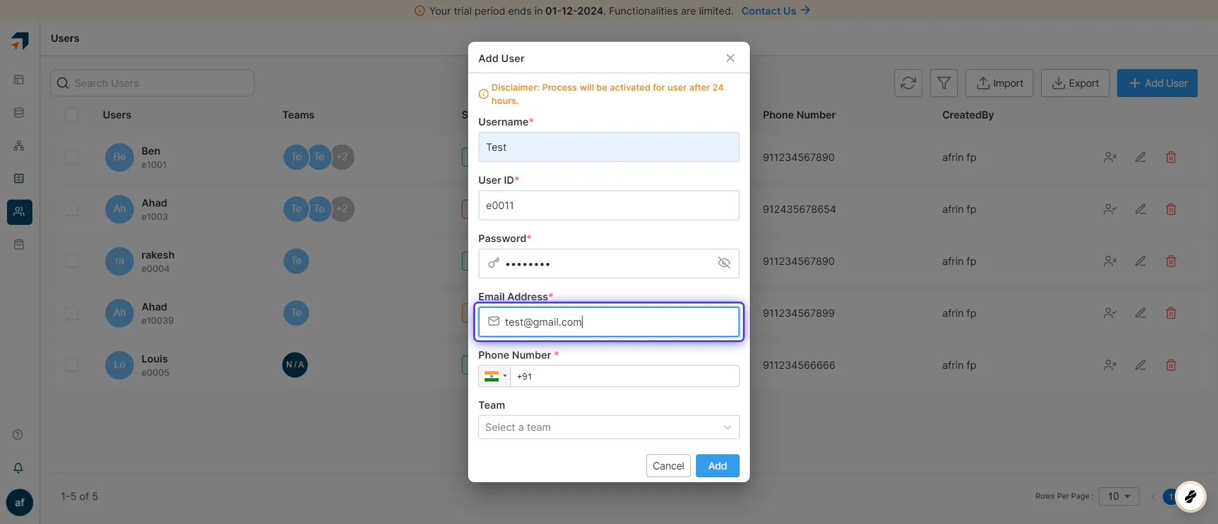Delete user Ahad e10039 trash icon
Screen dimensions: 1218x524
1171,313
